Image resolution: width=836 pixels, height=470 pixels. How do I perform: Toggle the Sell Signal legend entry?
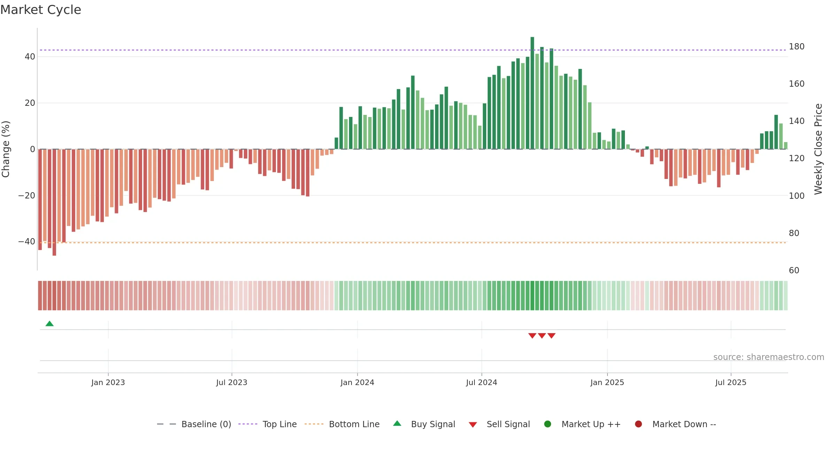pyautogui.click(x=500, y=424)
